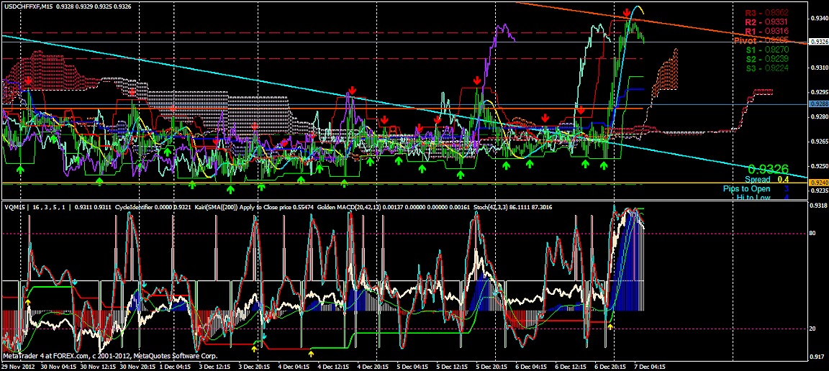Viewport: 829px width, 371px height.
Task: Click the large green 0.9326 price readout
Action: (x=769, y=170)
